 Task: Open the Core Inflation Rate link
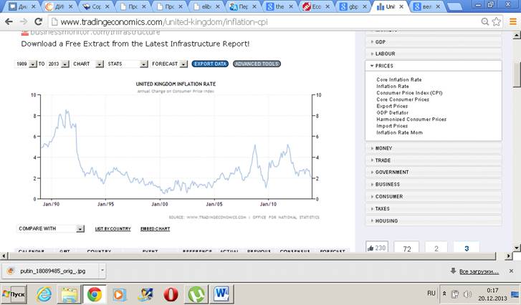399,79
